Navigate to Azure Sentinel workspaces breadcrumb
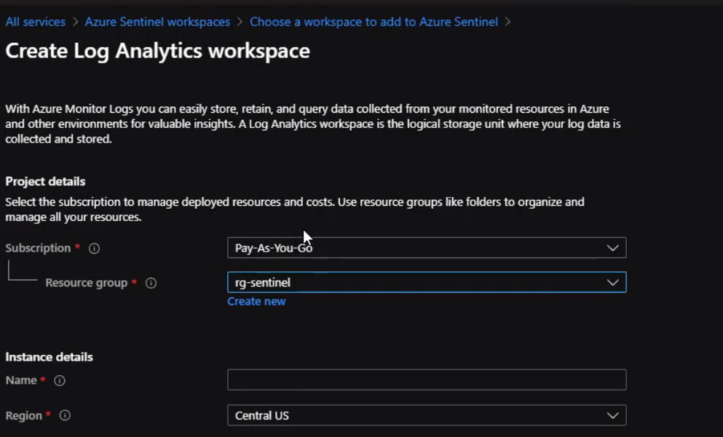Screen dimensions: 723x437 click(157, 22)
